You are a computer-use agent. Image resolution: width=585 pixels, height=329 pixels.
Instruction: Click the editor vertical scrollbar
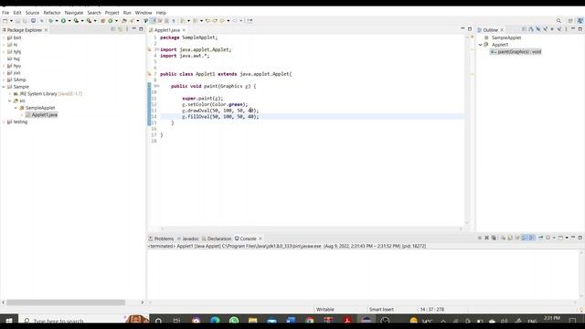click(467, 130)
